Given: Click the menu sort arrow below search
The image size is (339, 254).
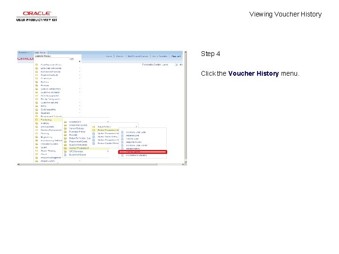Looking at the screenshot, I should pos(80,62).
